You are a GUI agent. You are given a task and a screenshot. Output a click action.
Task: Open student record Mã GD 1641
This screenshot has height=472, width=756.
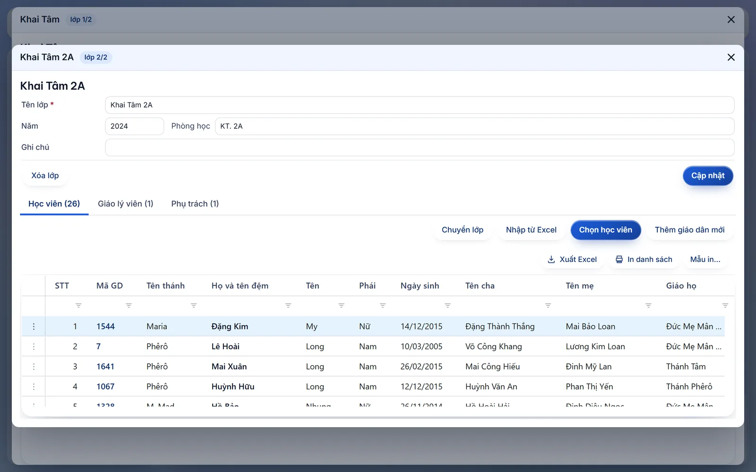pos(105,367)
